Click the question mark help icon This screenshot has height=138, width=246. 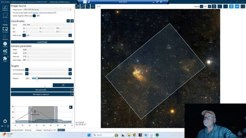[x=5, y=126]
